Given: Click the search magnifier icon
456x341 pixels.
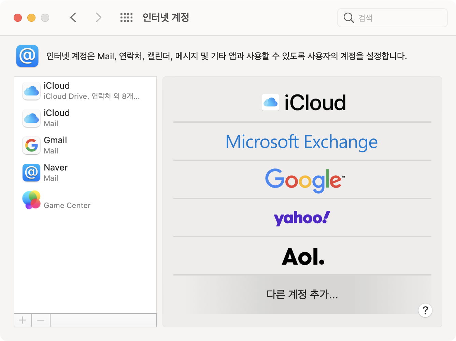Looking at the screenshot, I should coord(348,18).
